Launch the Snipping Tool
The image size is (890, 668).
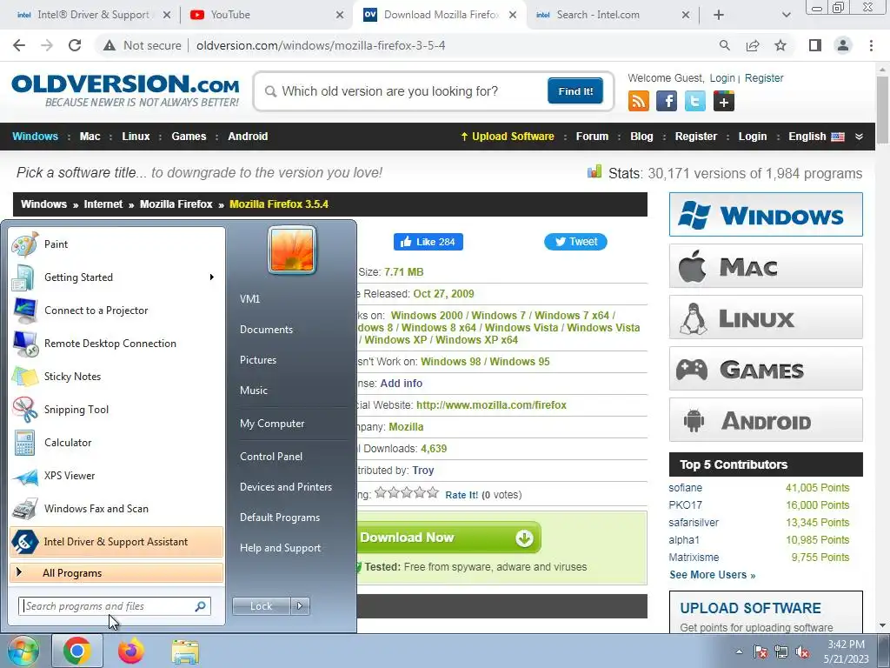(116, 410)
